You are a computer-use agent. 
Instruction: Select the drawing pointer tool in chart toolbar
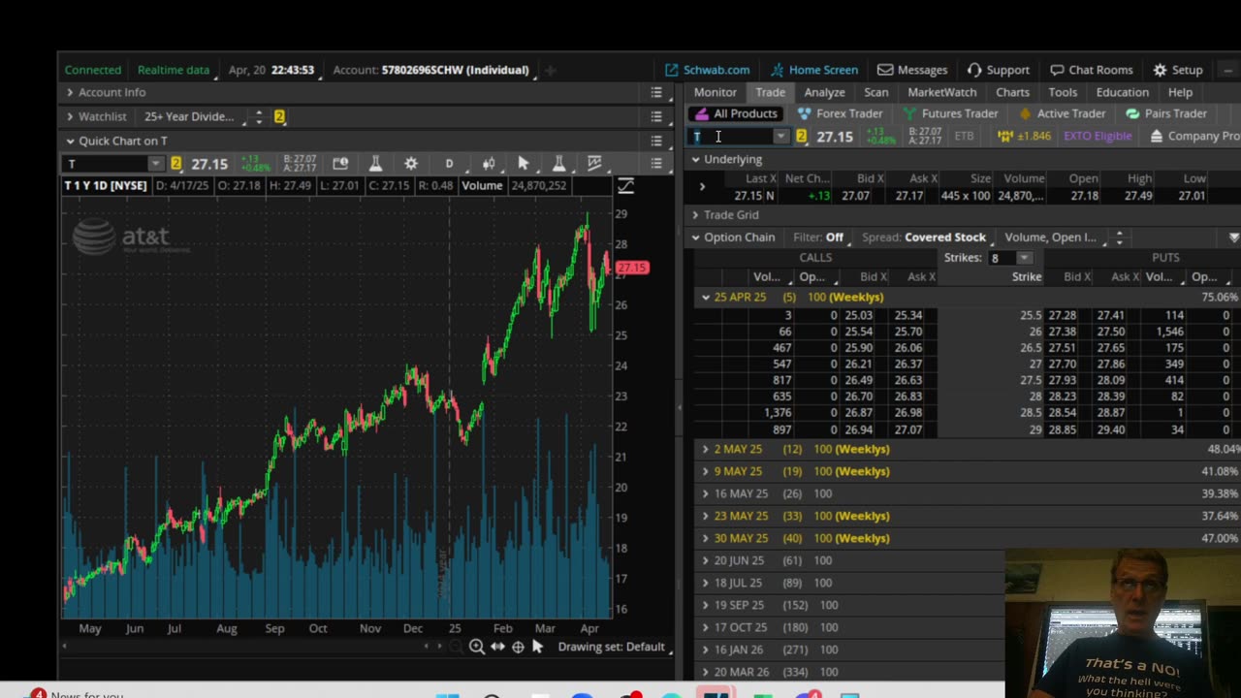click(x=524, y=164)
